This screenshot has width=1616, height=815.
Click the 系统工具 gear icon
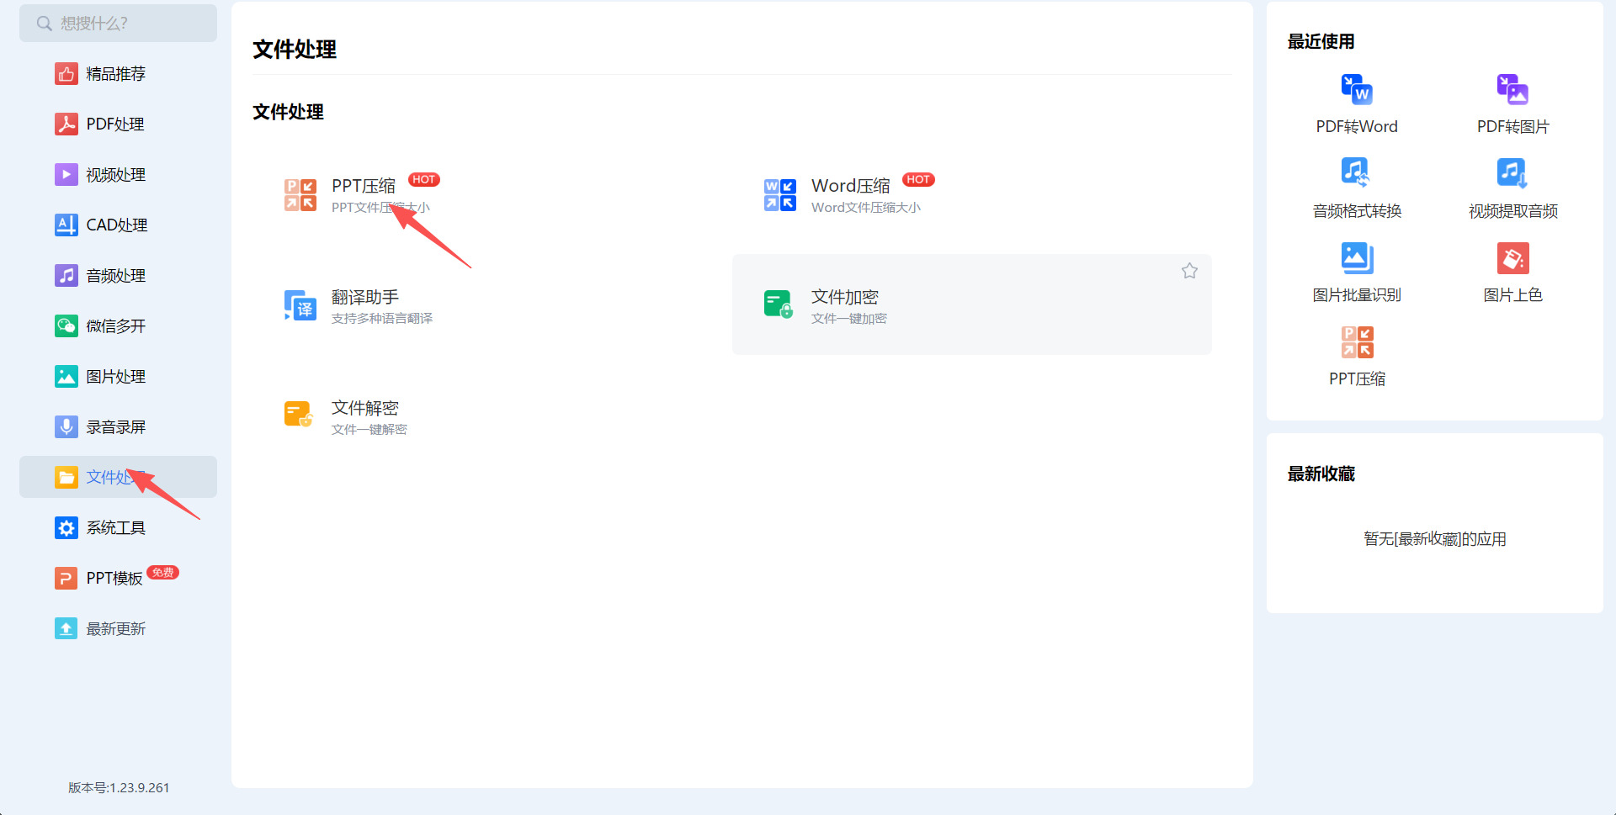click(x=66, y=528)
